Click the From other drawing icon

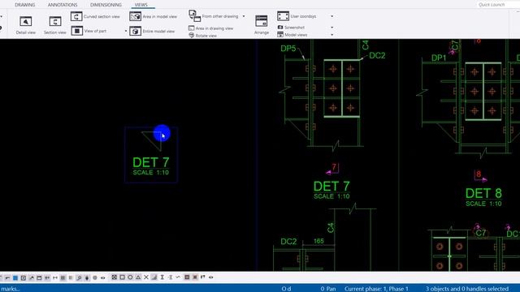tap(195, 16)
